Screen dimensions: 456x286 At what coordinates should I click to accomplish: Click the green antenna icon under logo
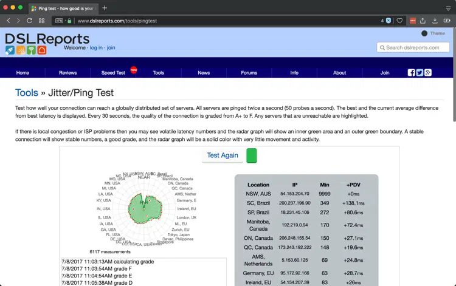[31, 50]
